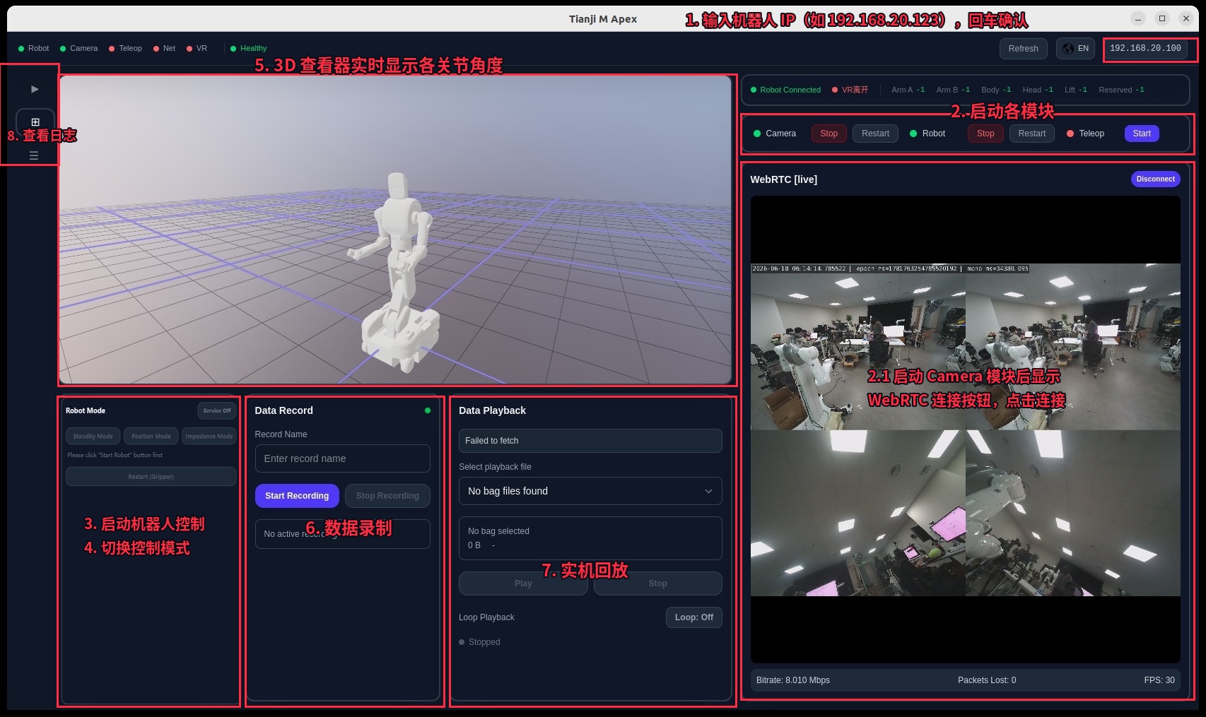
Task: Click the green status dot in Data Record
Action: coord(427,410)
